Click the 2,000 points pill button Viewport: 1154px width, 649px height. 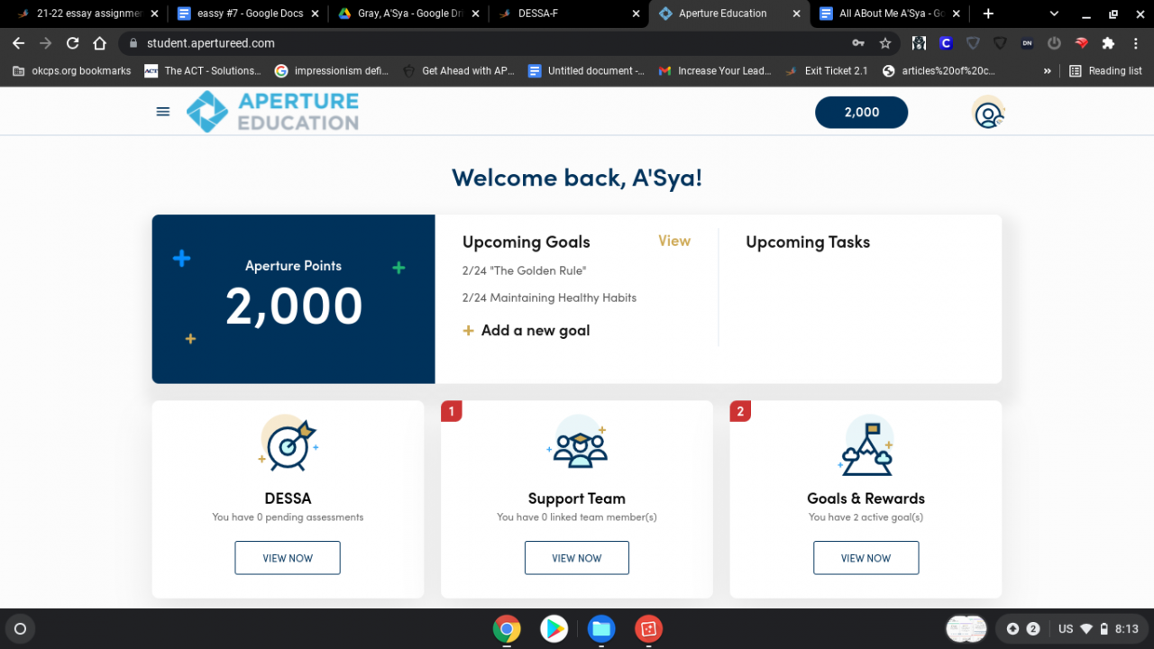click(861, 113)
